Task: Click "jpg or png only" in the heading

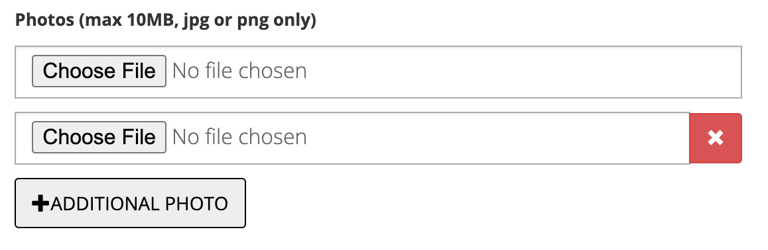Action: [249, 21]
